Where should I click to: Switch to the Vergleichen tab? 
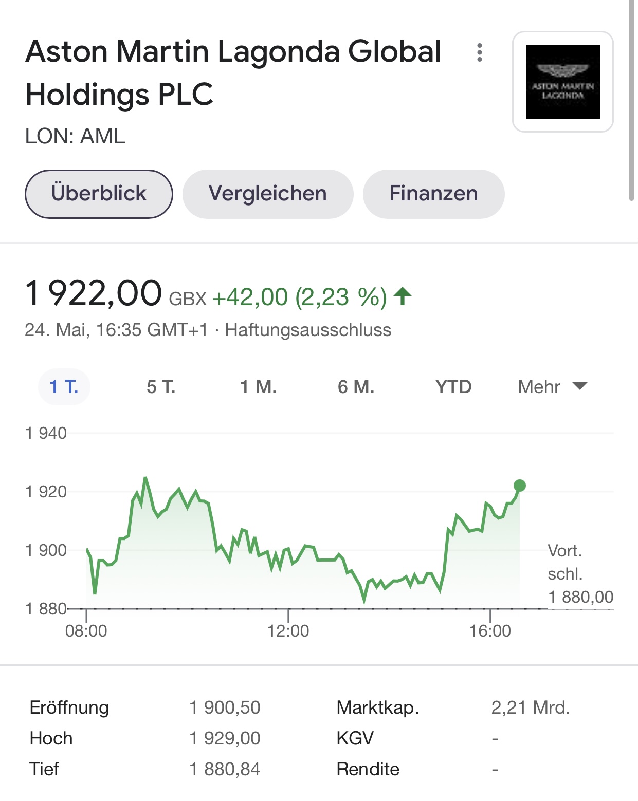coord(268,194)
